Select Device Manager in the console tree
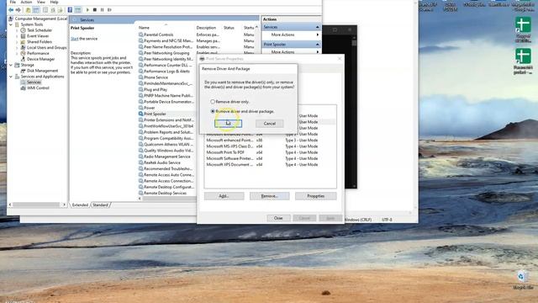538x303 pixels. (x=40, y=59)
